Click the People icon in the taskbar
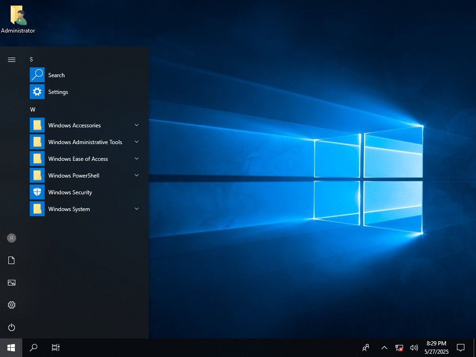This screenshot has height=357, width=476. click(366, 348)
